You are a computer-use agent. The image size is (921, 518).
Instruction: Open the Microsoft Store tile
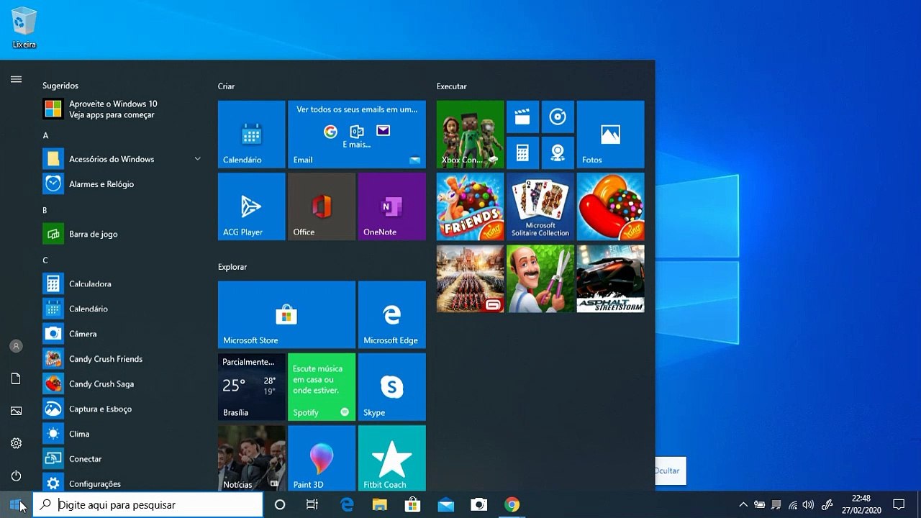pos(286,314)
